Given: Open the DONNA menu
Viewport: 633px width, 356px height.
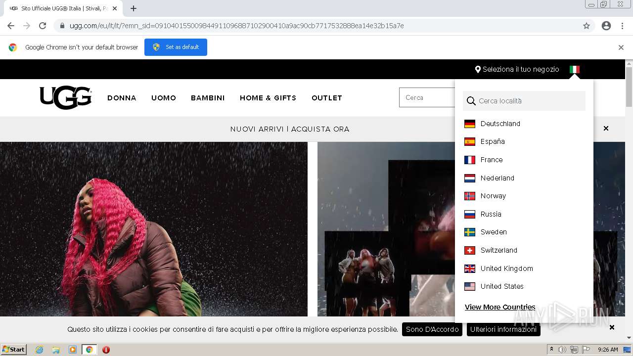Looking at the screenshot, I should pyautogui.click(x=122, y=98).
